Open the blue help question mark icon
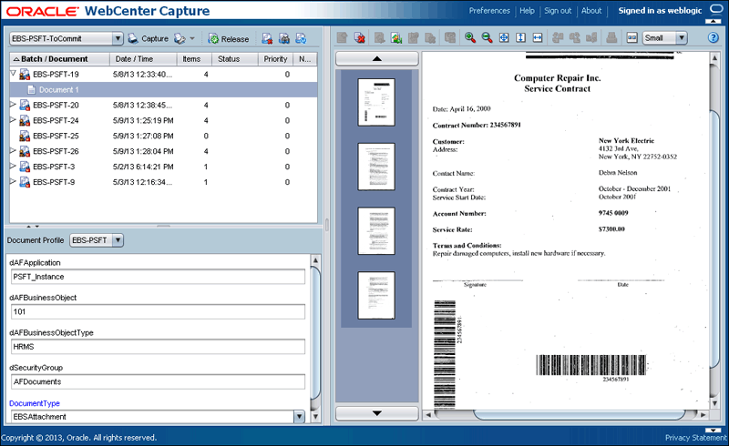 [x=714, y=37]
